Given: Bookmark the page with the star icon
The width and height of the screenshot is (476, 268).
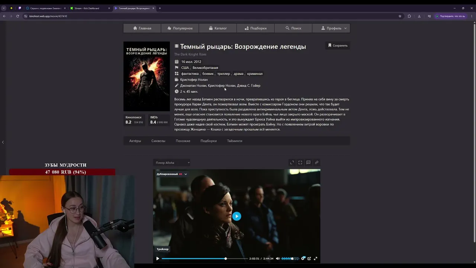Looking at the screenshot, I should pyautogui.click(x=400, y=16).
